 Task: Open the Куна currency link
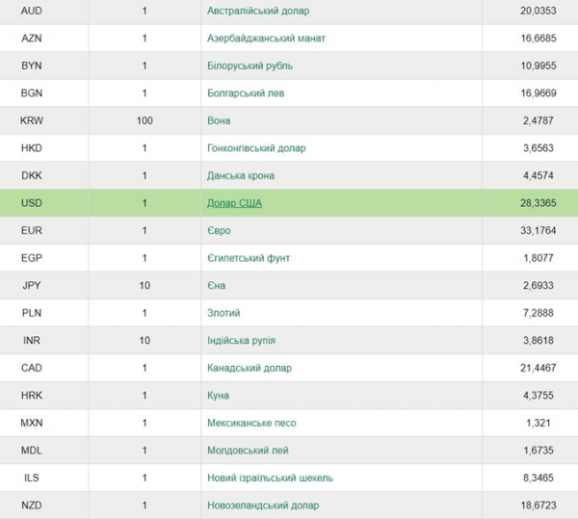[218, 396]
